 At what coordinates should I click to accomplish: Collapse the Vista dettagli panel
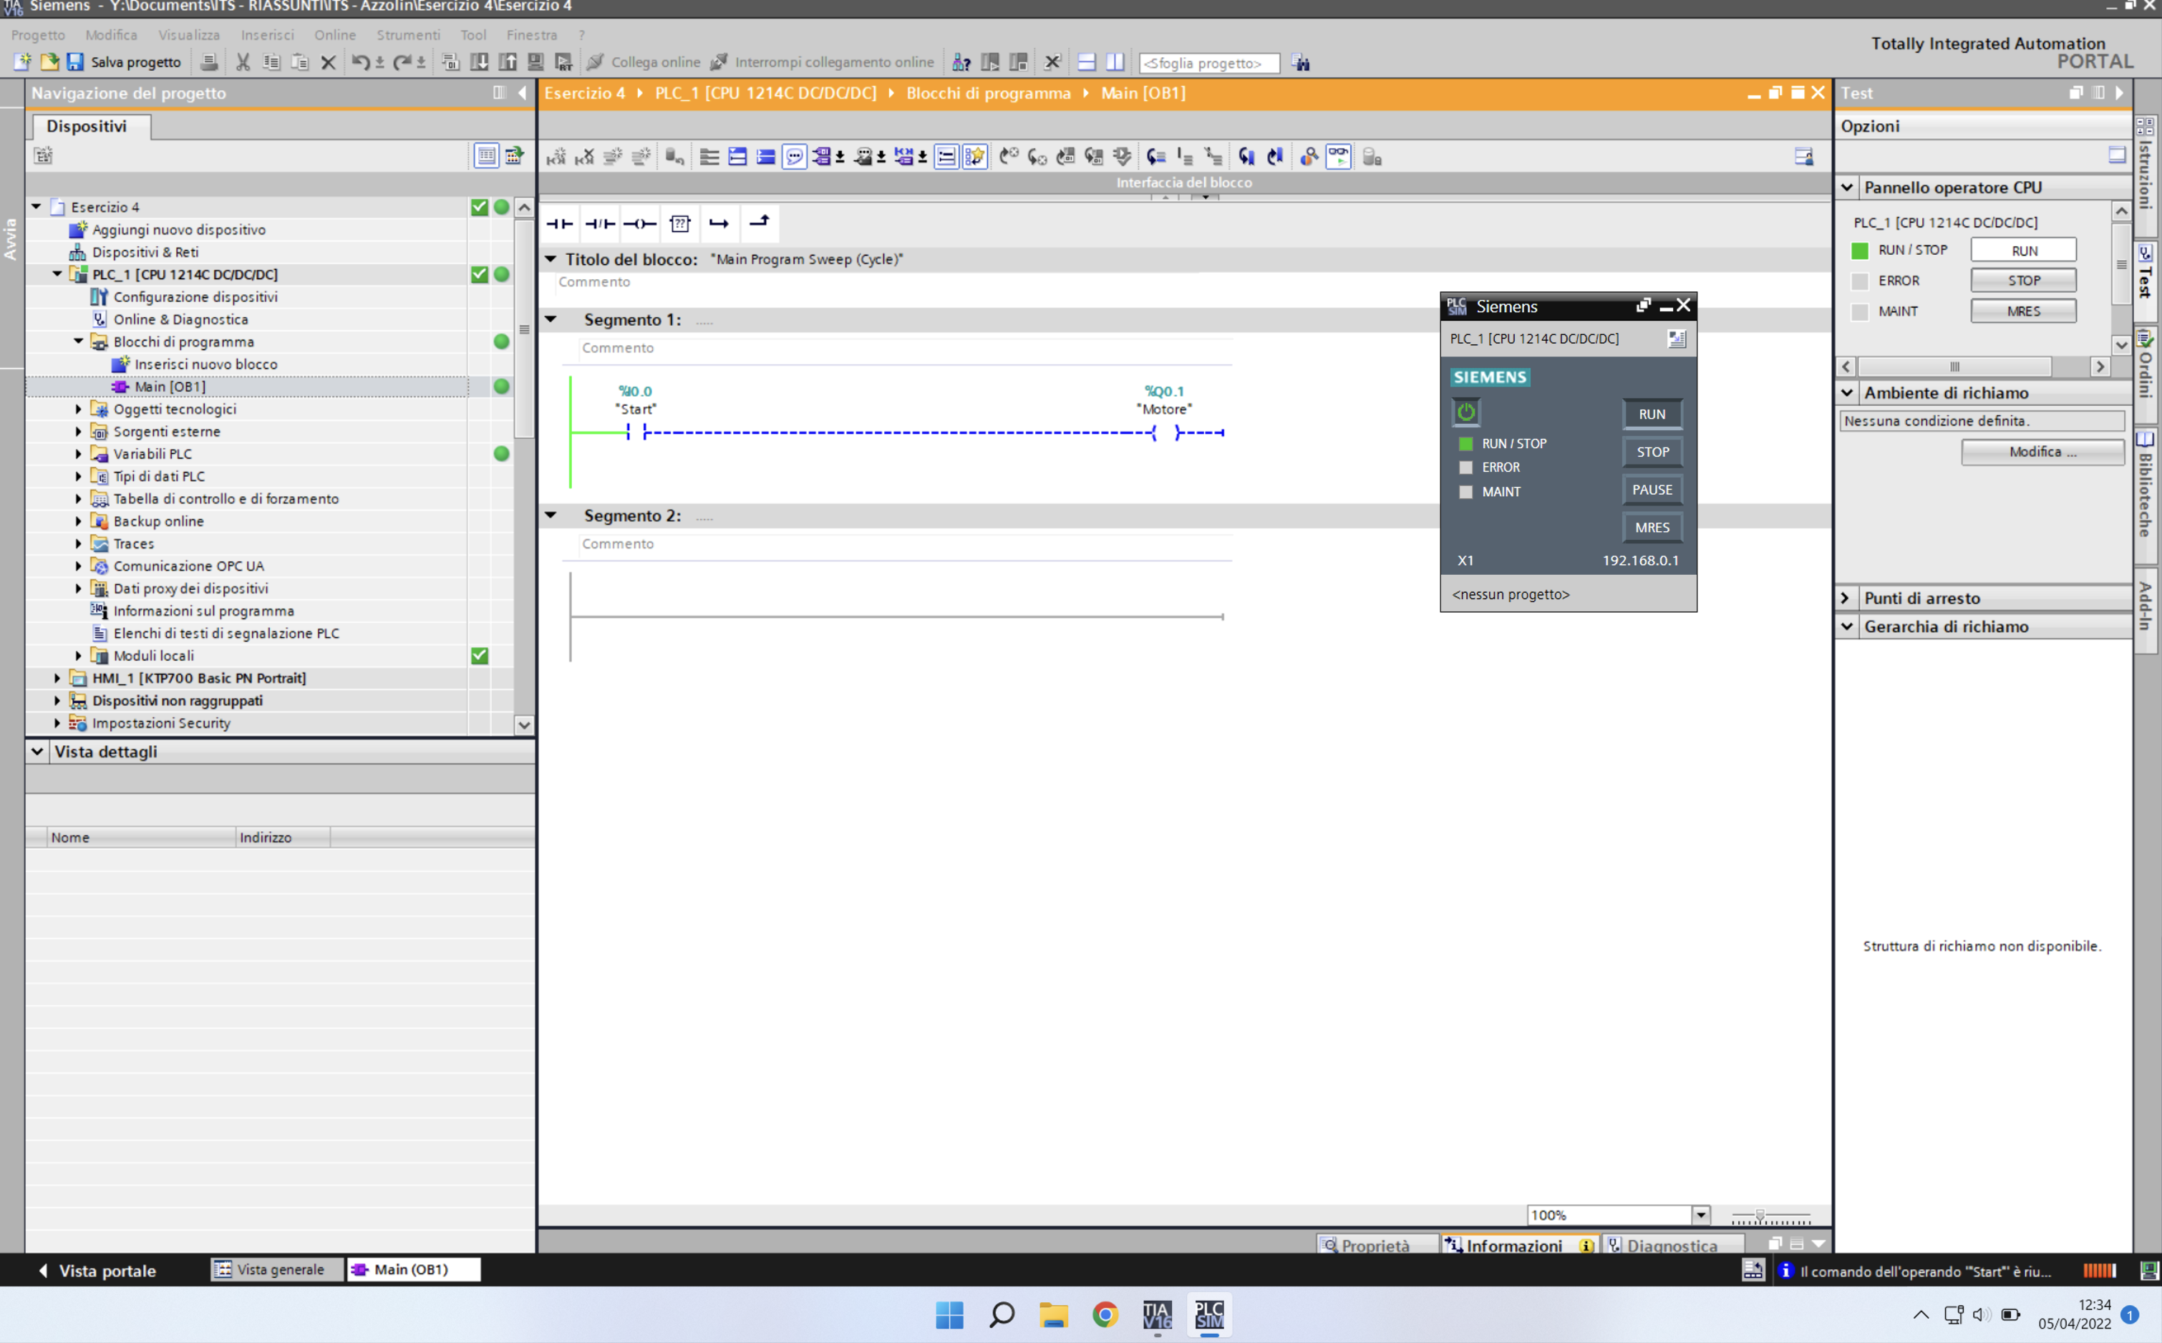coord(37,752)
